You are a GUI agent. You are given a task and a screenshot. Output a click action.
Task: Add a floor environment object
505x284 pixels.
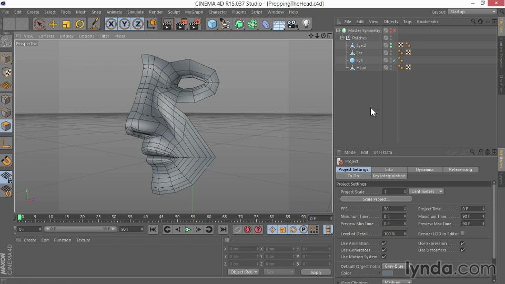pyautogui.click(x=279, y=24)
